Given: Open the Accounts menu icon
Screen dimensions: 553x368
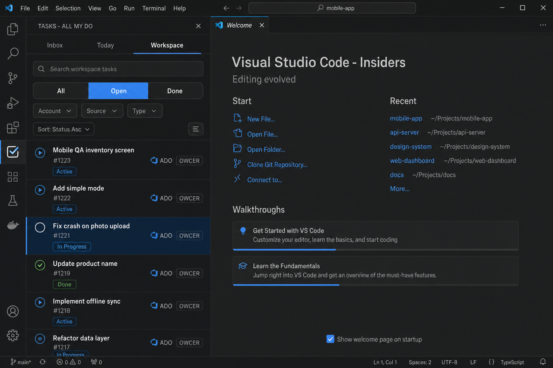Looking at the screenshot, I should click(13, 311).
